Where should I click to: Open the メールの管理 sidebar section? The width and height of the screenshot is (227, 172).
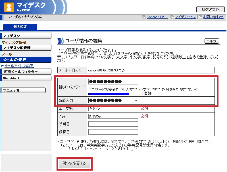[x=26, y=60]
